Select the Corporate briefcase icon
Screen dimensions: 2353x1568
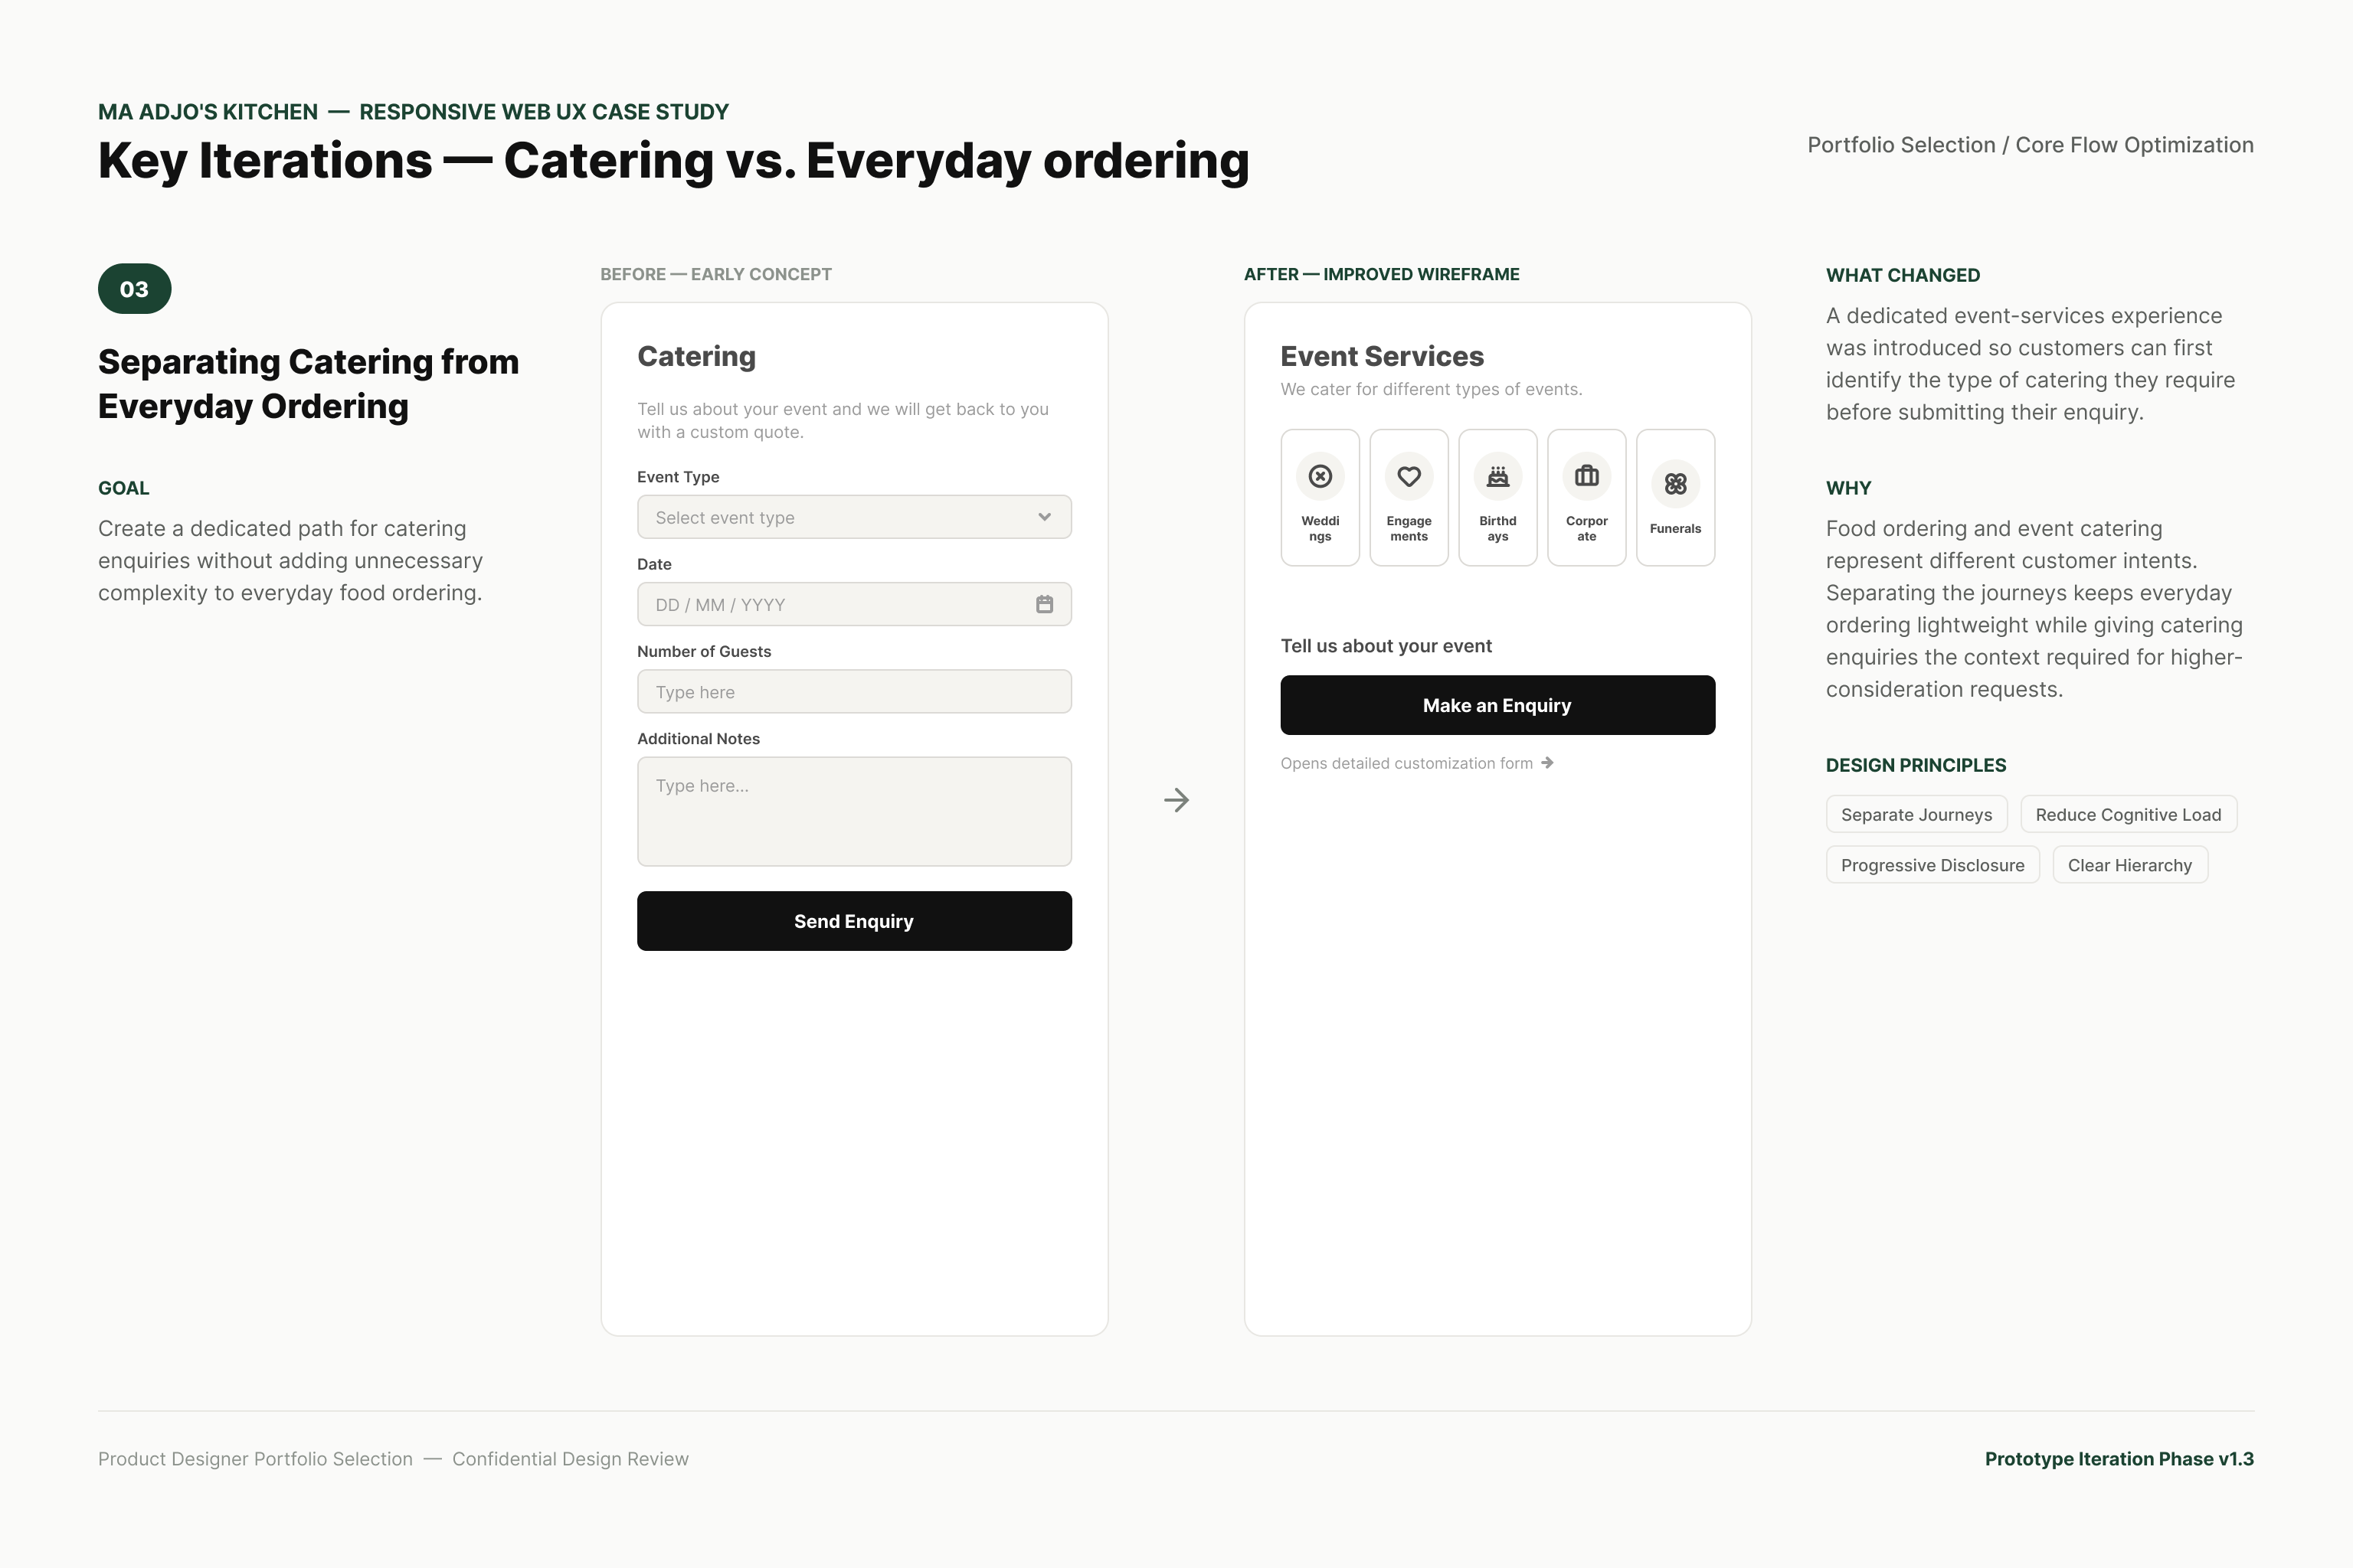click(1587, 476)
